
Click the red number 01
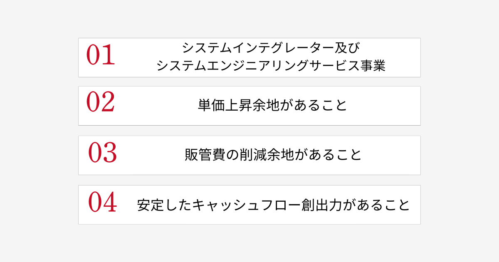point(100,55)
